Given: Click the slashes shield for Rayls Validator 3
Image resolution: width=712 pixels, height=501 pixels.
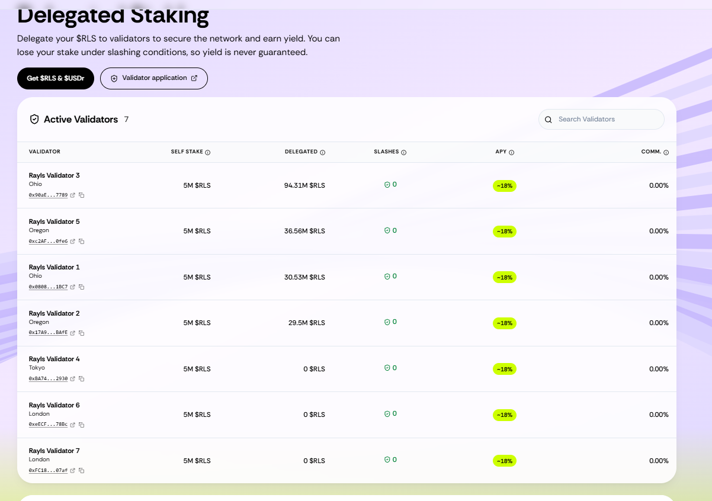Looking at the screenshot, I should click(387, 185).
